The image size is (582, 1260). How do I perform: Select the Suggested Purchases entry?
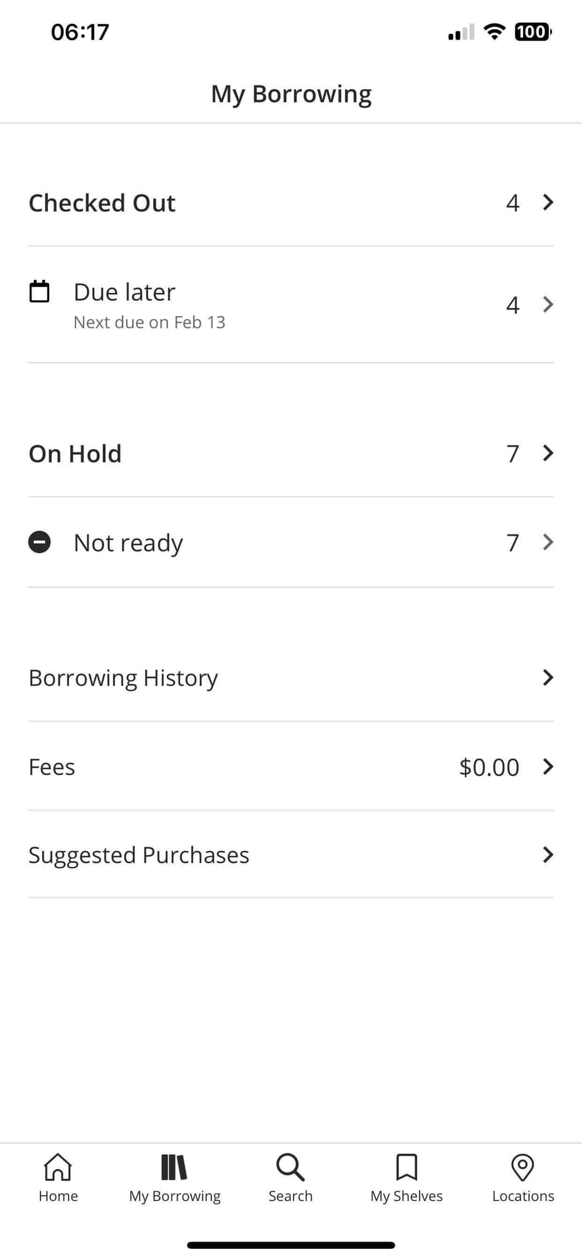(x=138, y=855)
